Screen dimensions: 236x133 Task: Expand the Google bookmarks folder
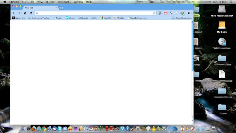(83, 18)
